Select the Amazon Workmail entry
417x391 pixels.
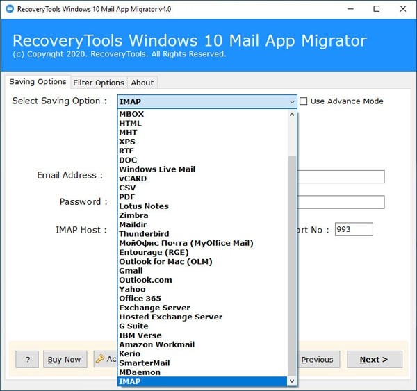click(x=156, y=344)
